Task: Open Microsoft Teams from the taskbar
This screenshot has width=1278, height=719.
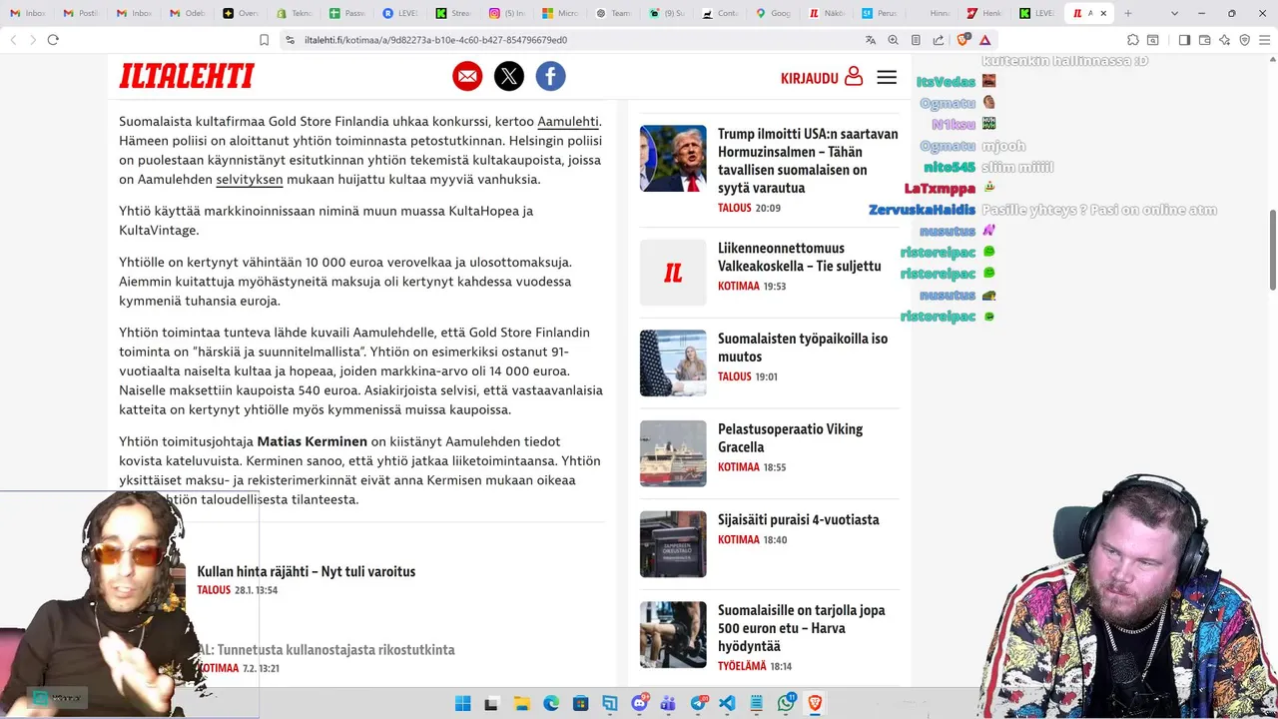Action: (x=669, y=703)
